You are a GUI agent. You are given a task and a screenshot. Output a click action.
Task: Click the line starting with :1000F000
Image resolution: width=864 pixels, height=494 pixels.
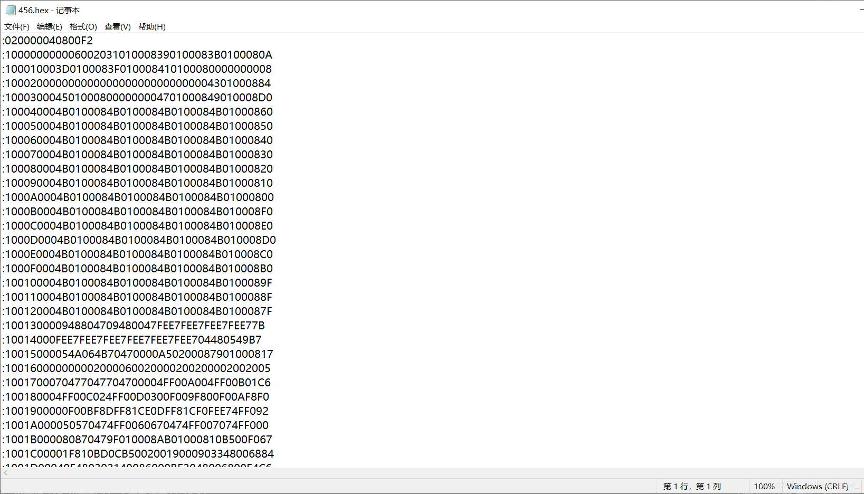click(x=138, y=269)
